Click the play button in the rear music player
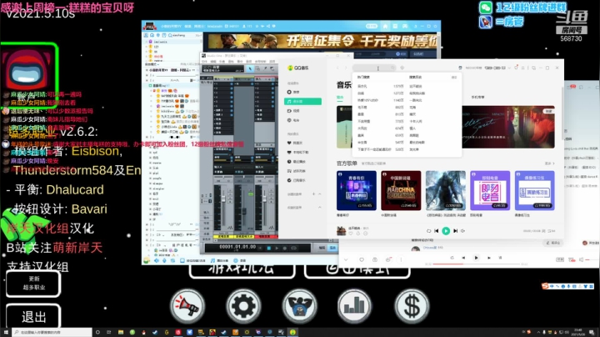Viewport: 600px width, 337px height. (476, 258)
